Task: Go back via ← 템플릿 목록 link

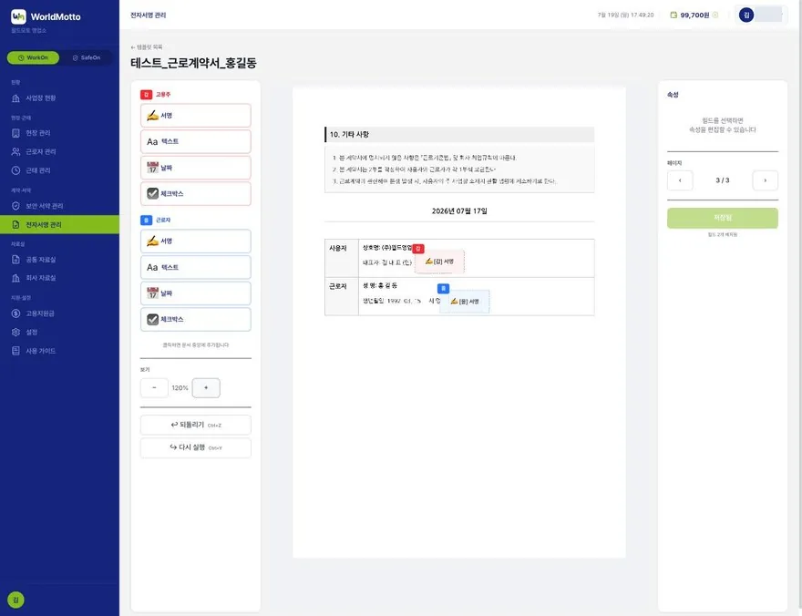Action: pos(147,47)
